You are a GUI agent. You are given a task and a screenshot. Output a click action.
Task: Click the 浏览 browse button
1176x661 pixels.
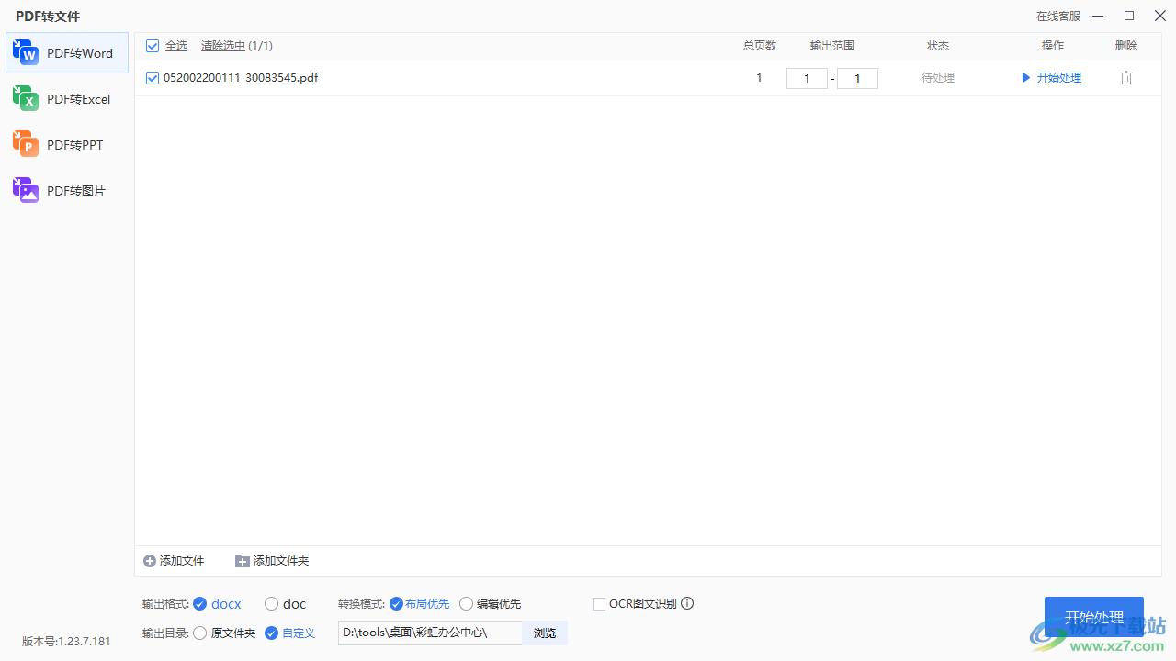[x=545, y=633]
